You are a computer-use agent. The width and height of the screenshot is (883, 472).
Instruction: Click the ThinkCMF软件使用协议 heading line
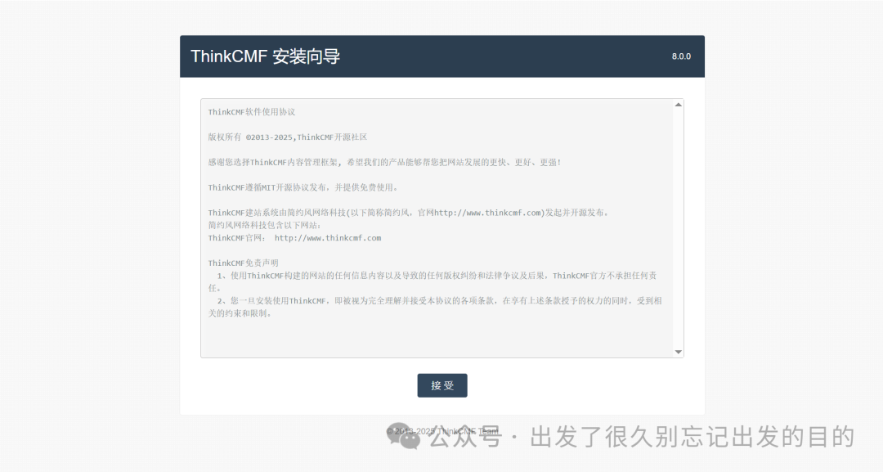[x=251, y=112]
